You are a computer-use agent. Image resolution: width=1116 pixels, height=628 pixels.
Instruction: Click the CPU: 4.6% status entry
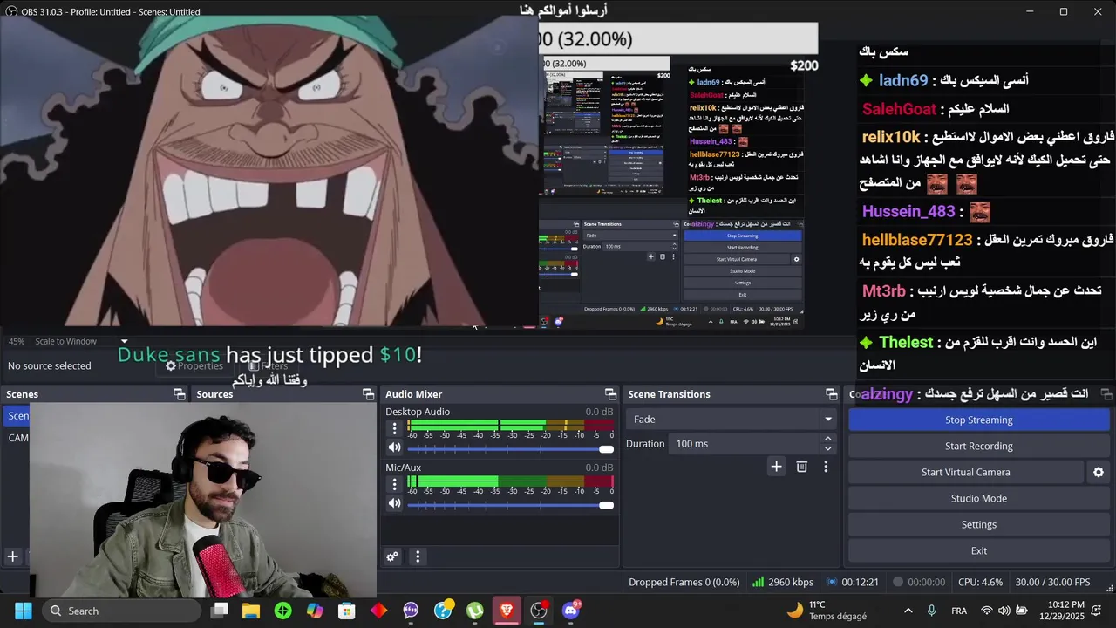point(980,582)
